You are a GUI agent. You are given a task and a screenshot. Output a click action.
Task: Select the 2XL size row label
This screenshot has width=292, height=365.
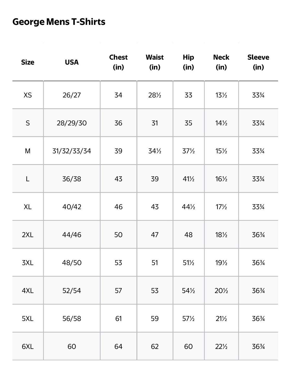[x=28, y=235]
